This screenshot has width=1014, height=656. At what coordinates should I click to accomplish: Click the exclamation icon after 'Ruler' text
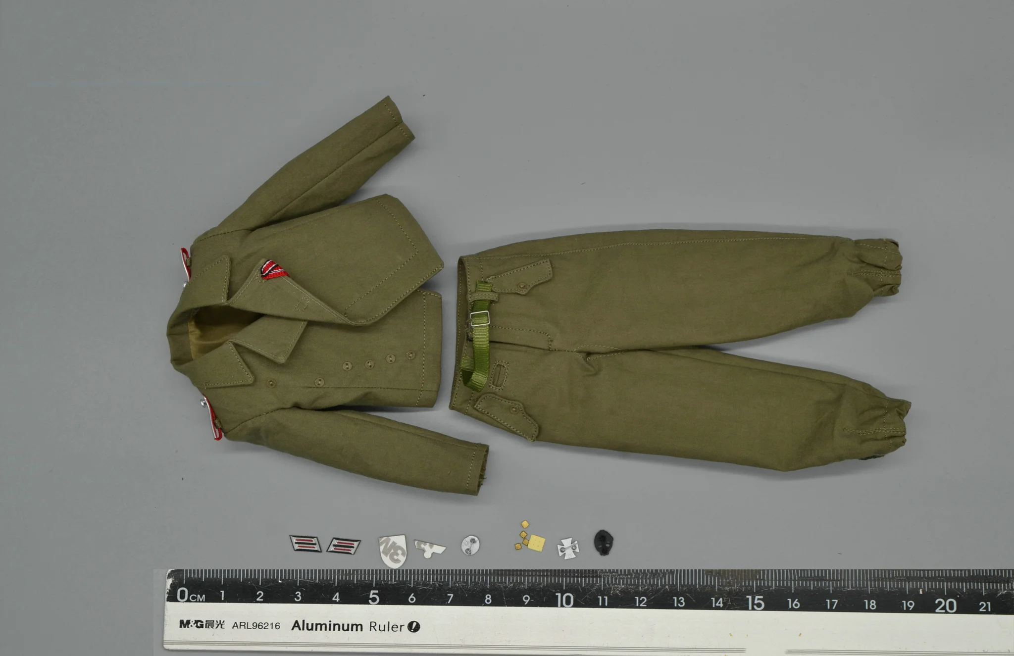[413, 627]
